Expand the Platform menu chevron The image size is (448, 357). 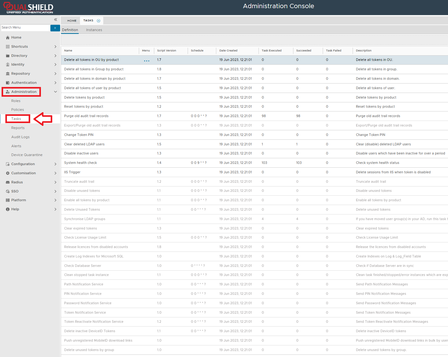tap(55, 200)
